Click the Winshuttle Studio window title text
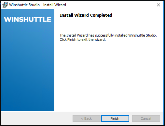The image size is (165, 126). 37,5
